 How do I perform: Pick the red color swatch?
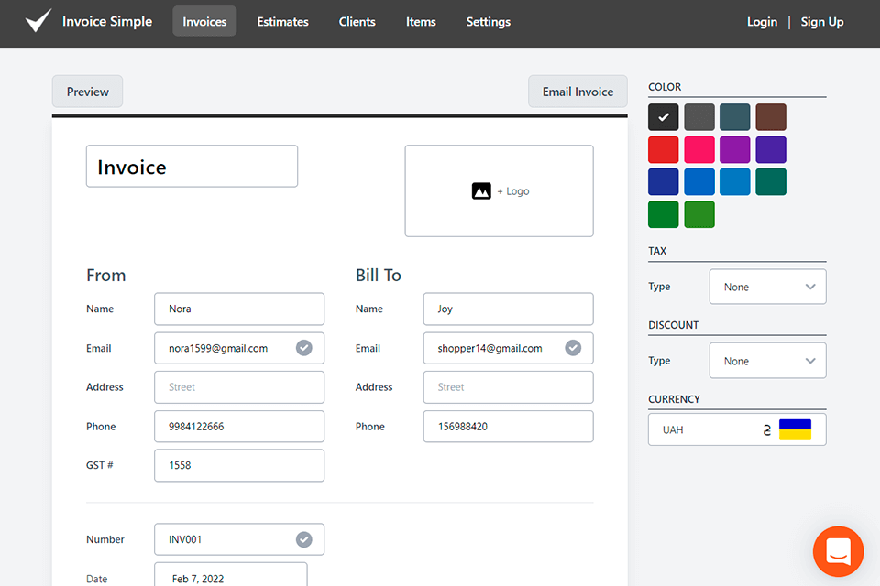point(664,150)
